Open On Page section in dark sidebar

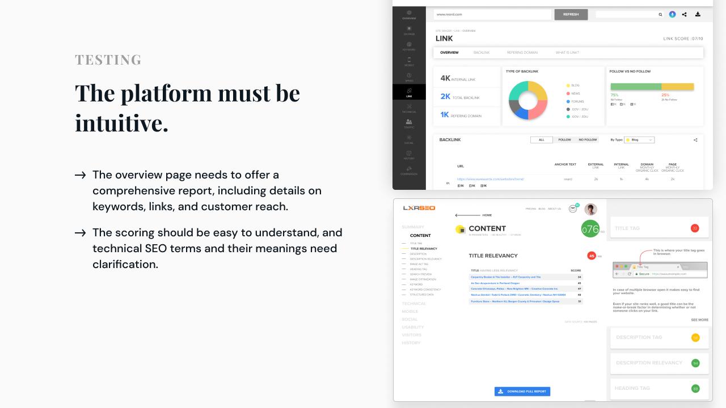(x=409, y=31)
